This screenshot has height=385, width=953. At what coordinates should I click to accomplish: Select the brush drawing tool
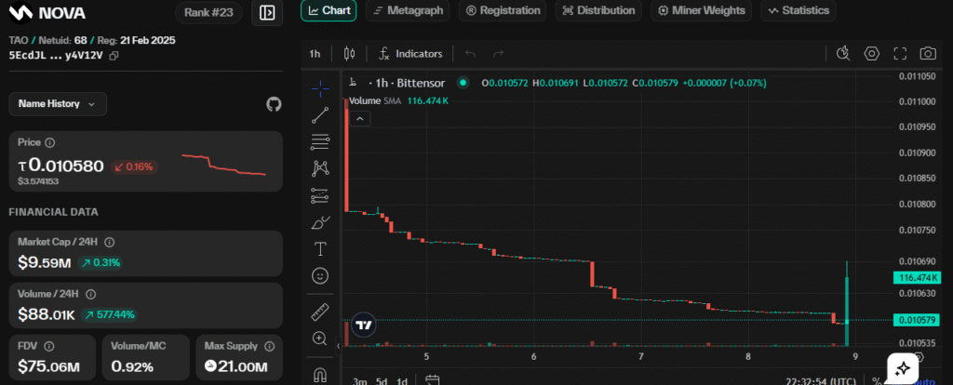320,222
